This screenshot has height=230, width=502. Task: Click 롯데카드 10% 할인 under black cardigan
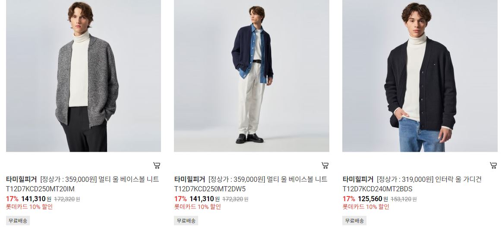366,207
